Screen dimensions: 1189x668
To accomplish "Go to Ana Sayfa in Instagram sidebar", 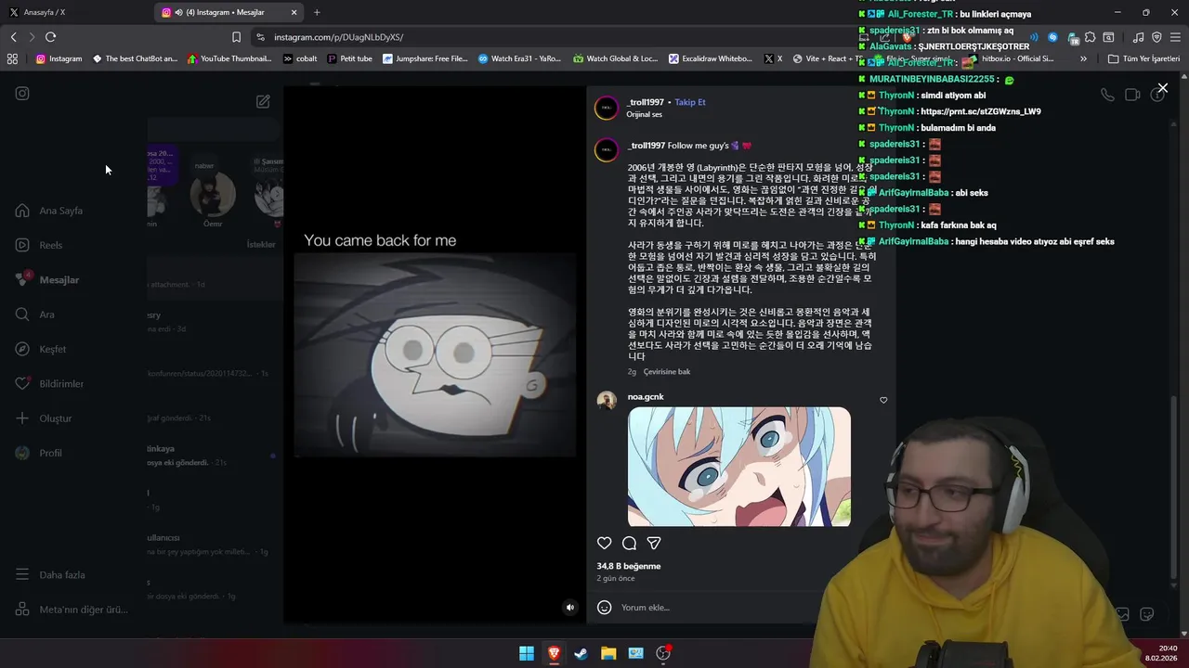I will 50,211.
